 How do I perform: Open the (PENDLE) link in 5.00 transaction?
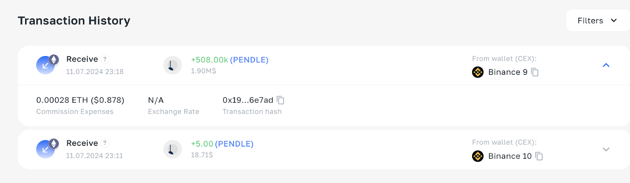click(x=234, y=144)
